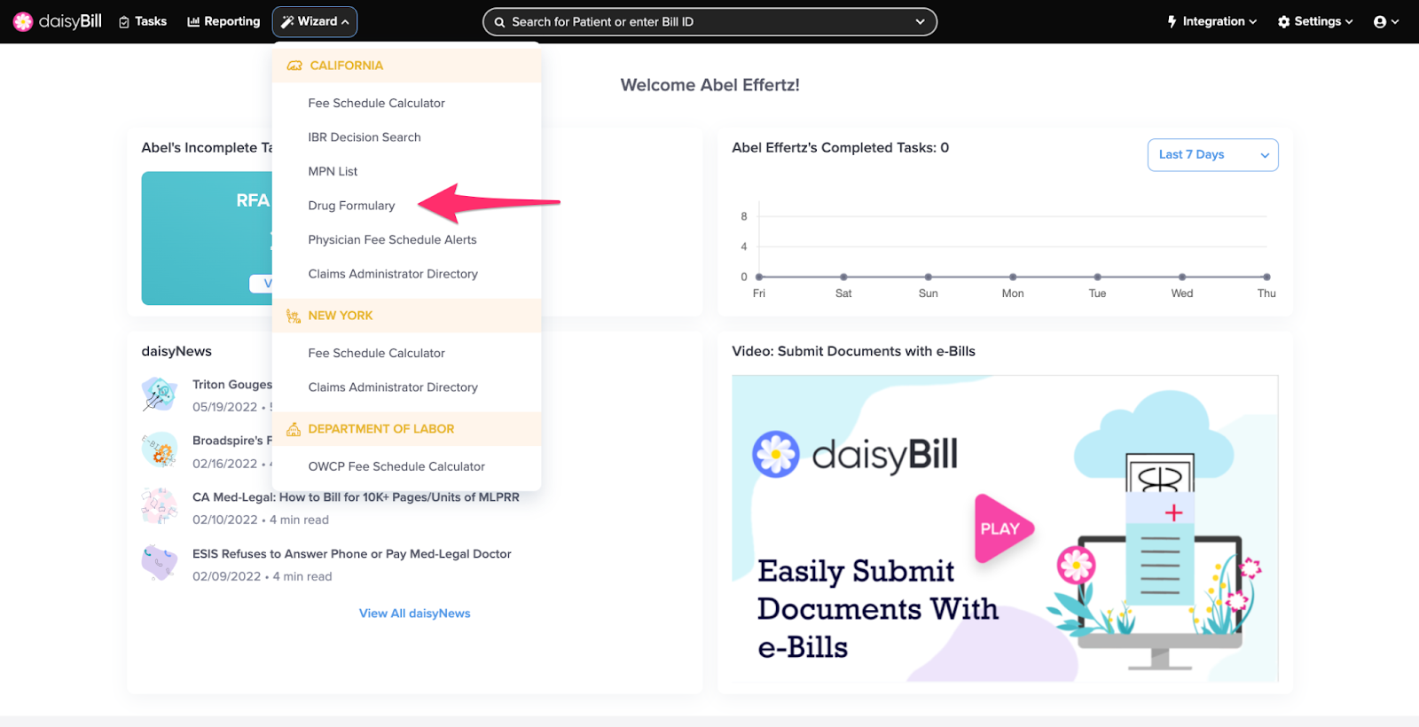1419x727 pixels.
Task: Collapse the Wizard dropdown menu
Action: pyautogui.click(x=315, y=21)
